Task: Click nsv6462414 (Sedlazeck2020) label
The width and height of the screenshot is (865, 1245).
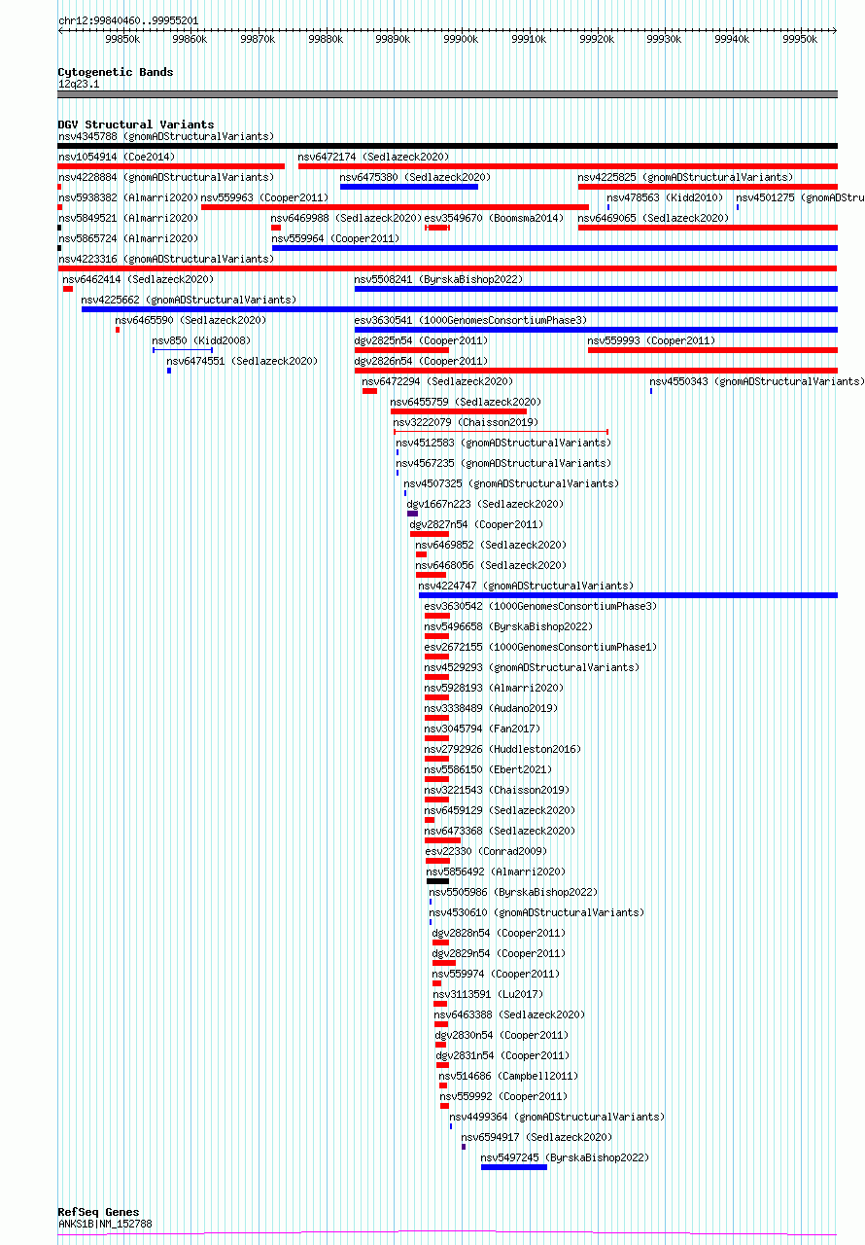Action: pos(138,279)
